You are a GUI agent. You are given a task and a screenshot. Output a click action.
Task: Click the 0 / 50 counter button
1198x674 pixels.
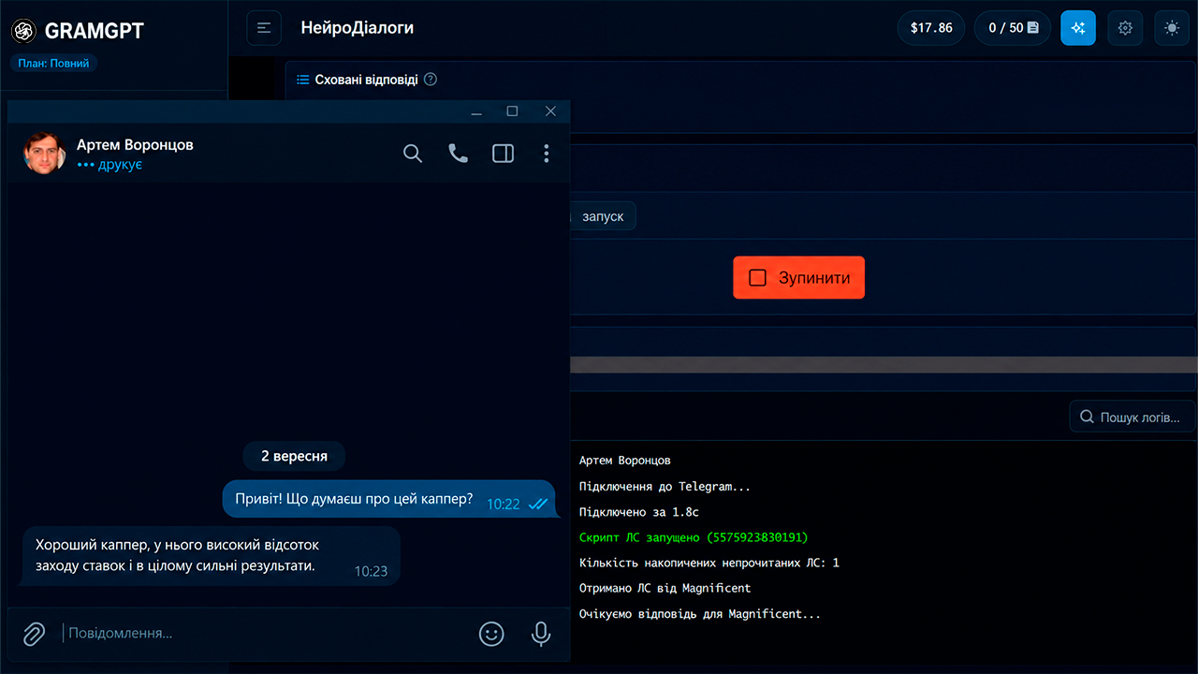[x=1014, y=28]
